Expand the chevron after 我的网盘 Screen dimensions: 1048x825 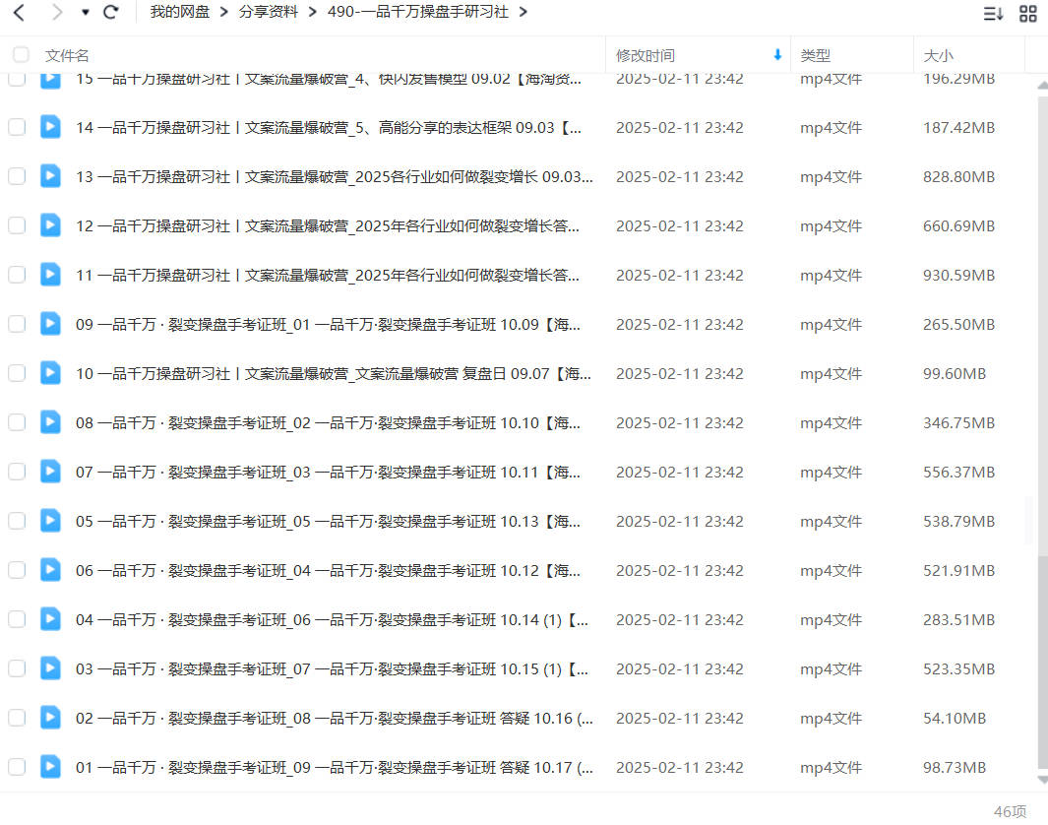point(224,12)
